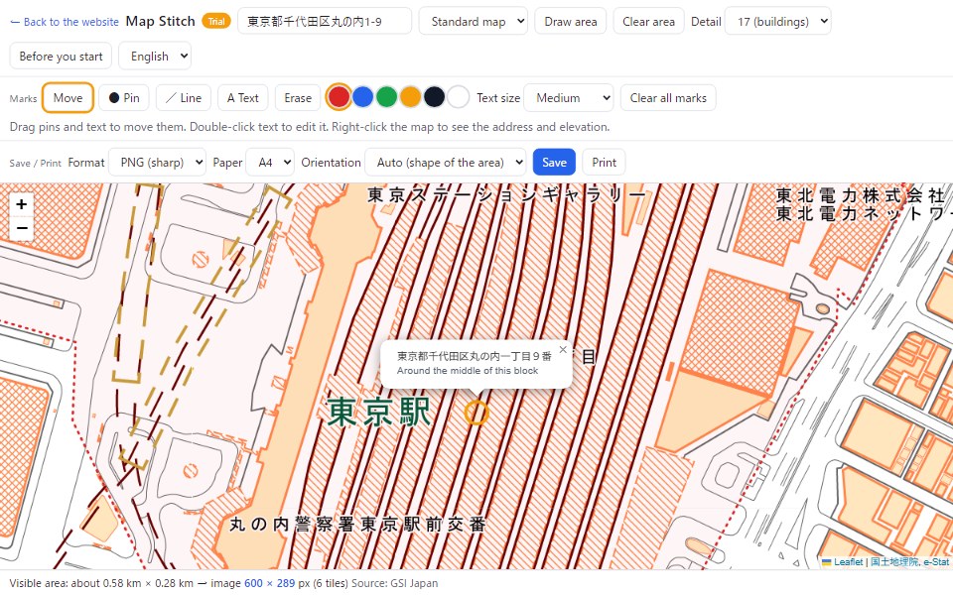Open the e-Stat attribution link
Image resolution: width=953 pixels, height=595 pixels.
point(936,562)
